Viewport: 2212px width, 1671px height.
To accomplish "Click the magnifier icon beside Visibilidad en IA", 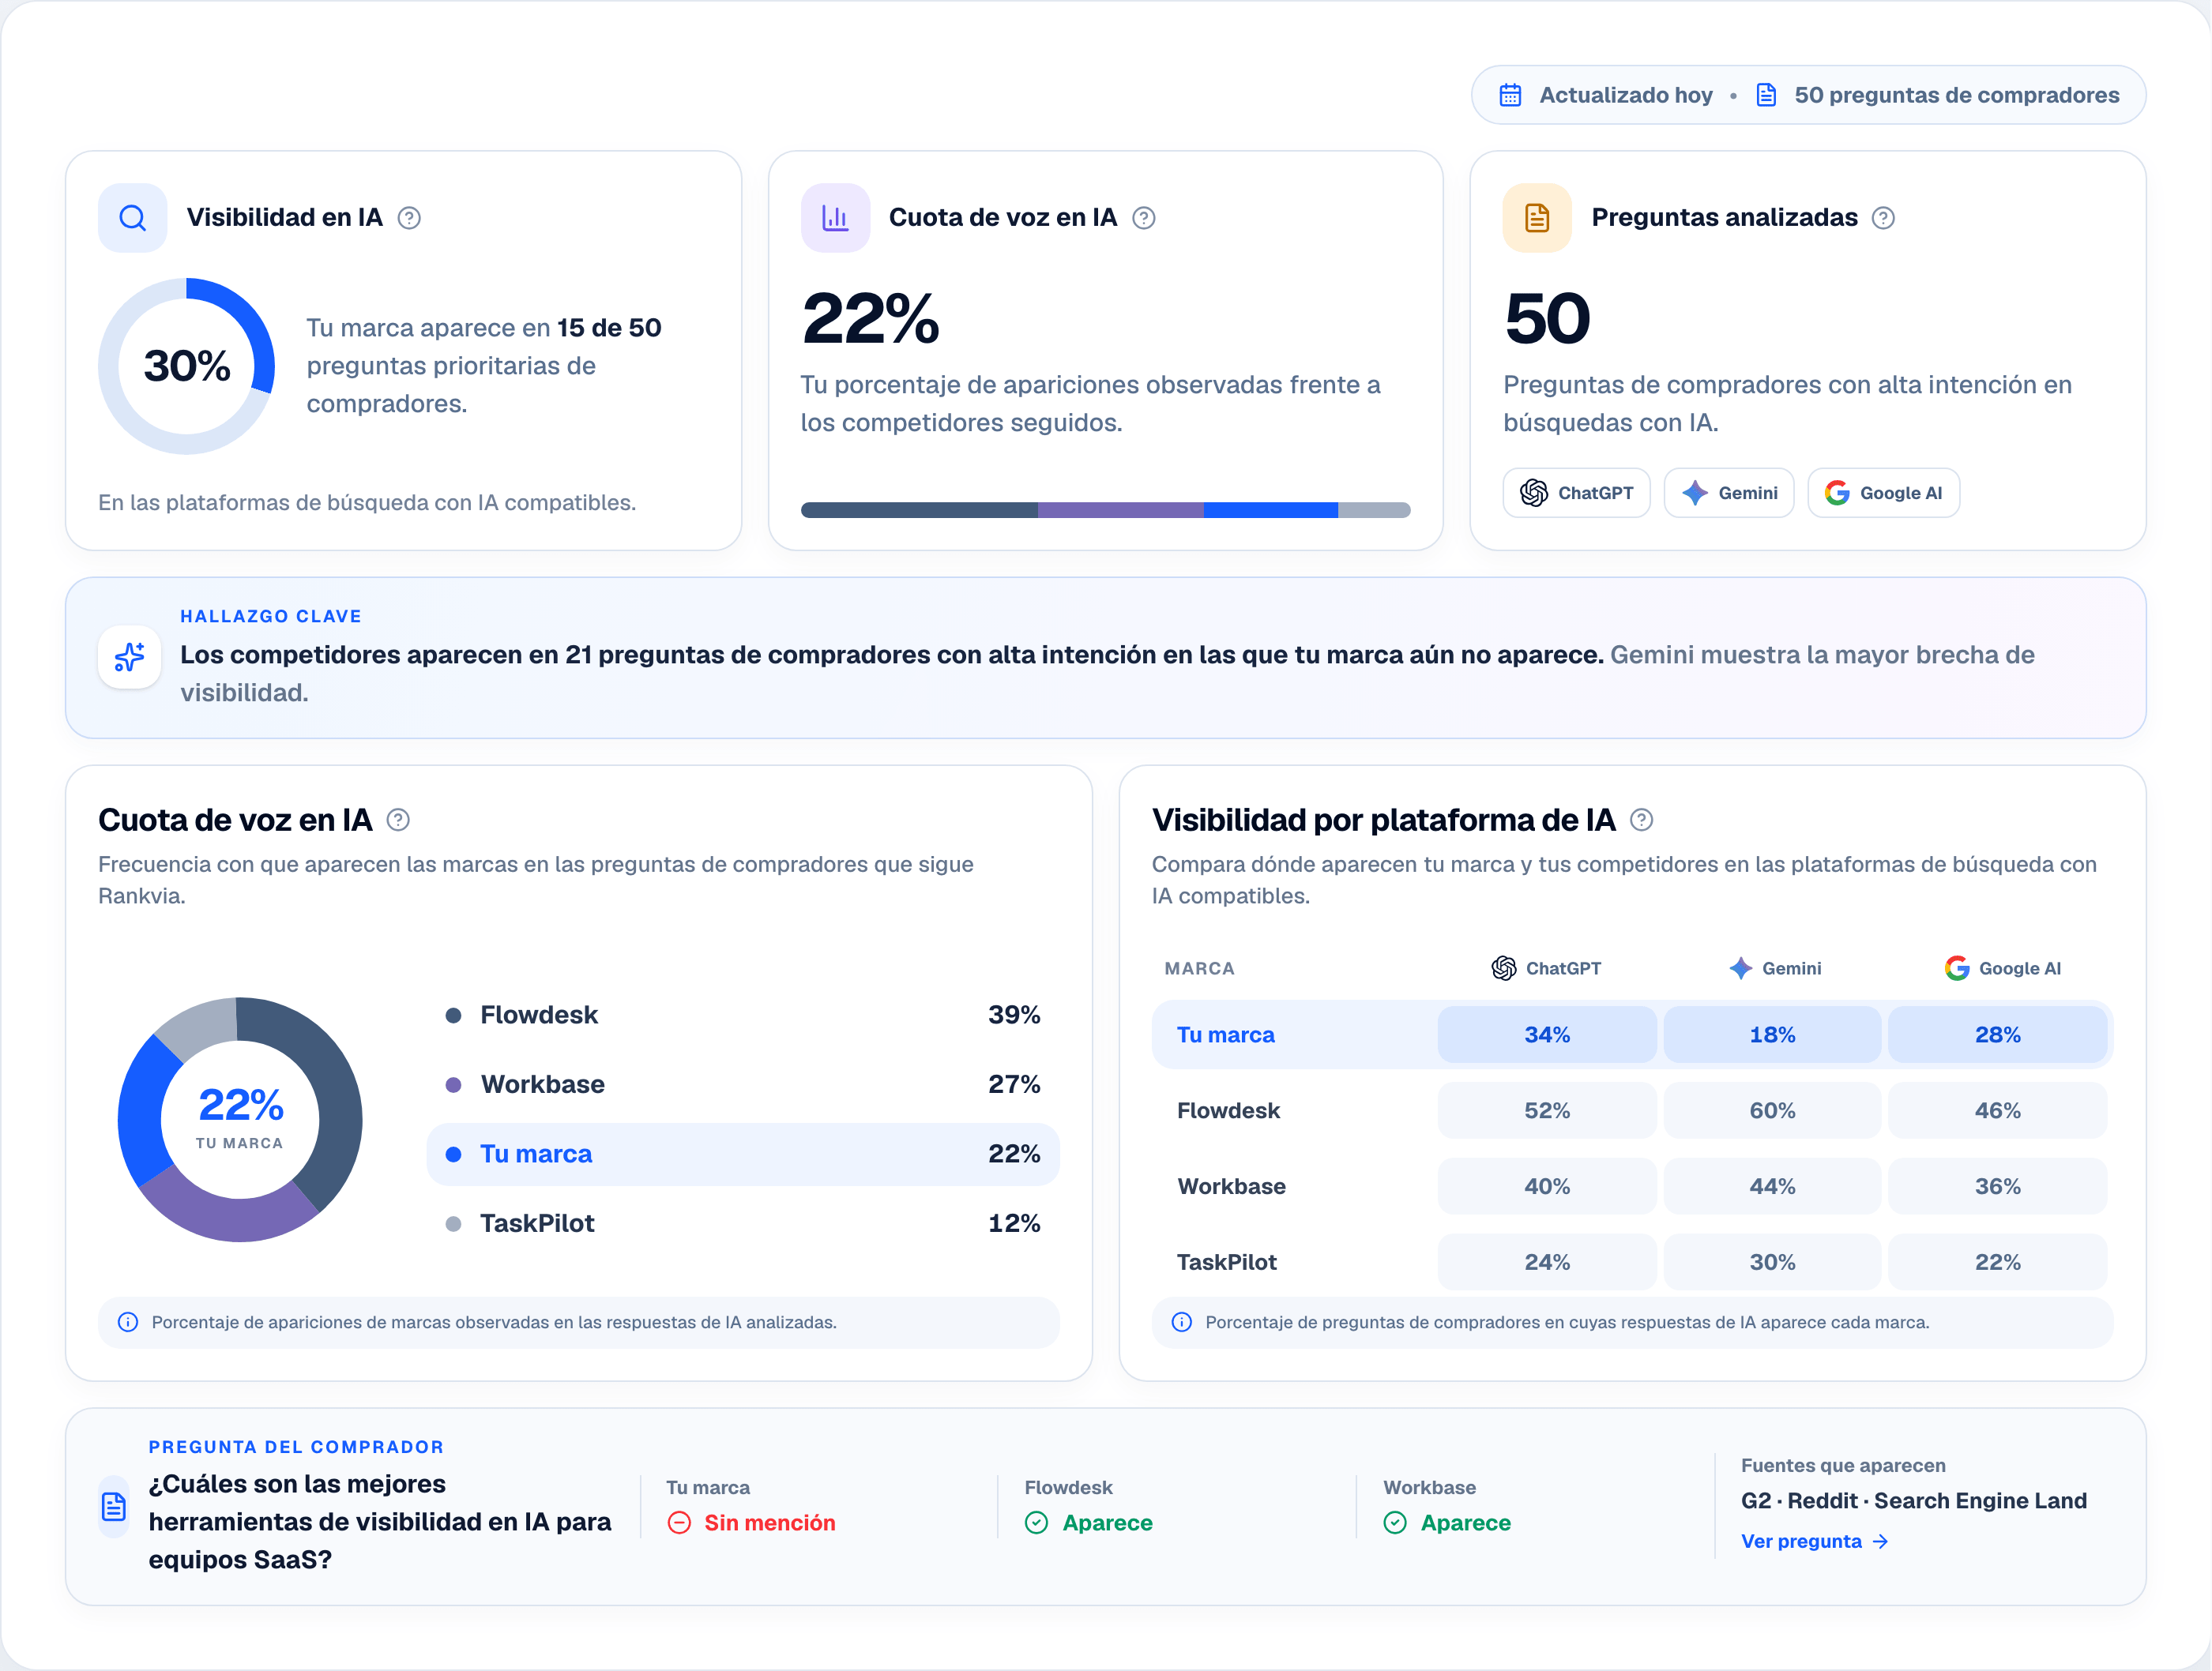I will point(132,218).
